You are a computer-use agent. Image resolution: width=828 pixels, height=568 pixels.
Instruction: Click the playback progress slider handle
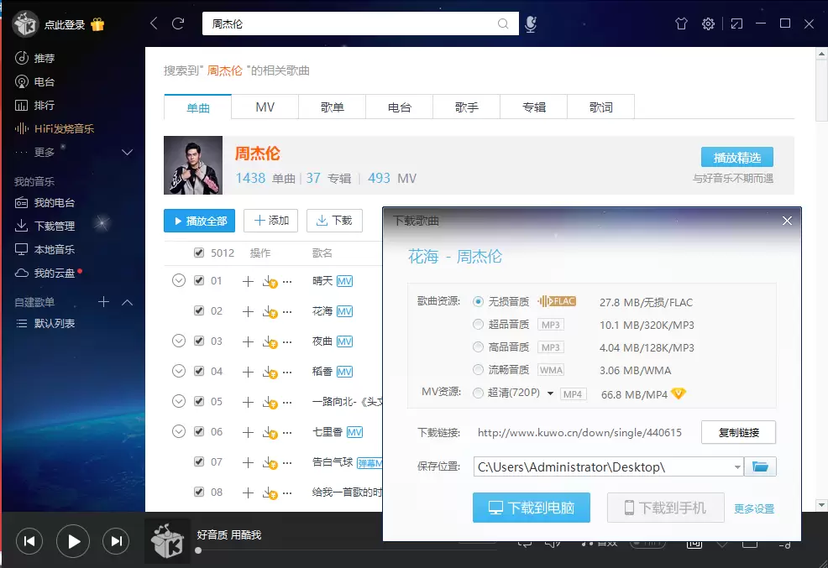pyautogui.click(x=198, y=550)
